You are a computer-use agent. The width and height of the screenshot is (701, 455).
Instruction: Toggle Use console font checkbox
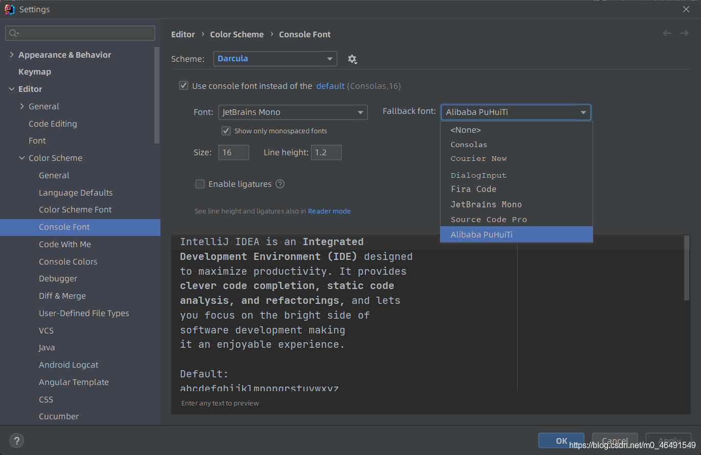pos(184,85)
